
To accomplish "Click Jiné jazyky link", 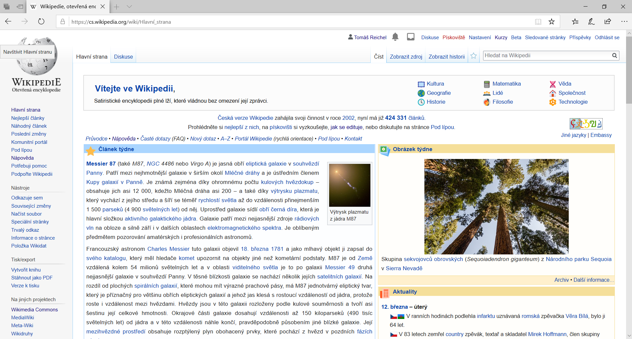I will pyautogui.click(x=574, y=135).
